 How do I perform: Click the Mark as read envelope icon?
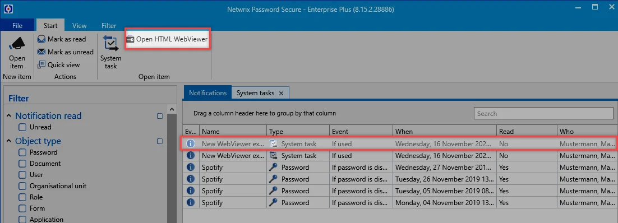click(41, 39)
